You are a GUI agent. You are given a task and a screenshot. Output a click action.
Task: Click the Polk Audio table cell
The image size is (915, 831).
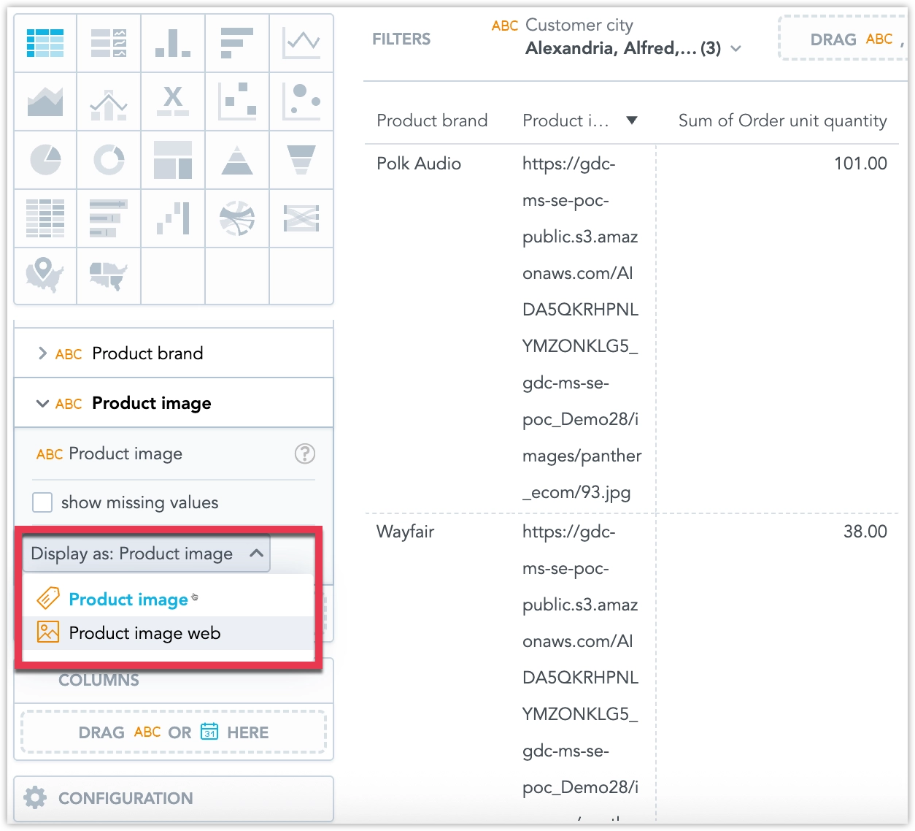[x=419, y=164]
